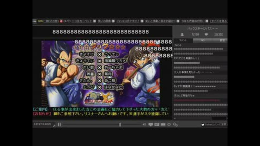
Task: Toggle comment display speech bubble icon
Action: 151,124
